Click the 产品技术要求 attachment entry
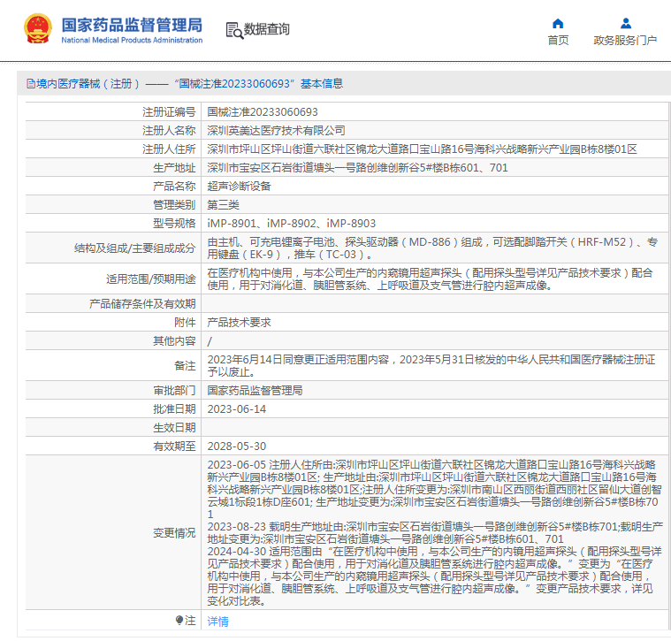The image size is (671, 641). (239, 323)
